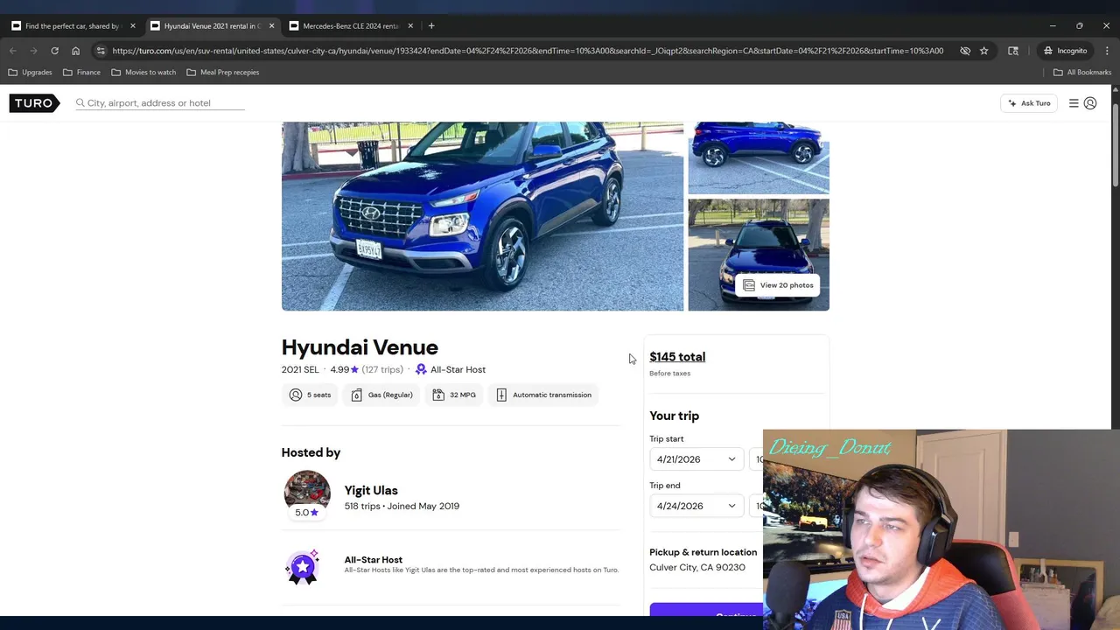Open the 127 trips reviews link
The height and width of the screenshot is (630, 1120).
click(382, 369)
